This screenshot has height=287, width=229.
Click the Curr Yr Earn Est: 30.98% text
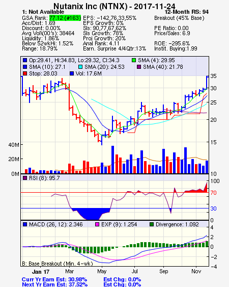[x=54, y=279]
